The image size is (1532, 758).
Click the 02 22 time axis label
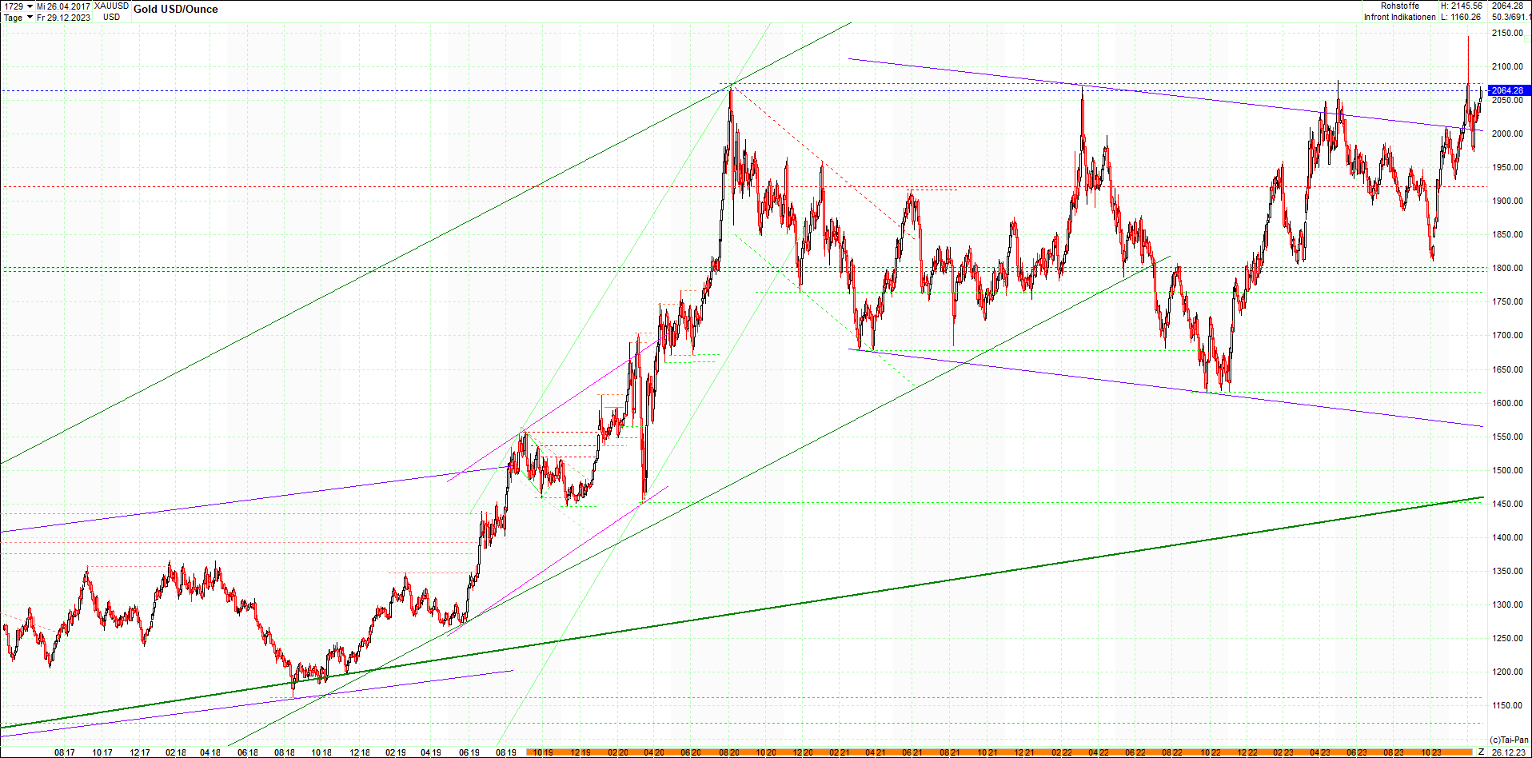coord(1062,752)
